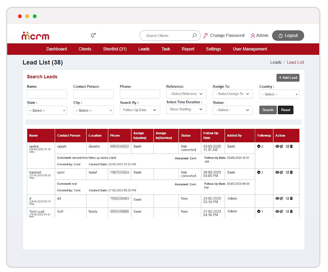Click the Add Lead button

pyautogui.click(x=288, y=78)
